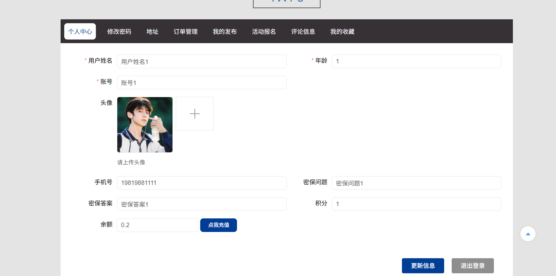The height and width of the screenshot is (276, 556).
Task: Click the 点我充值 recharge button
Action: coord(219,225)
